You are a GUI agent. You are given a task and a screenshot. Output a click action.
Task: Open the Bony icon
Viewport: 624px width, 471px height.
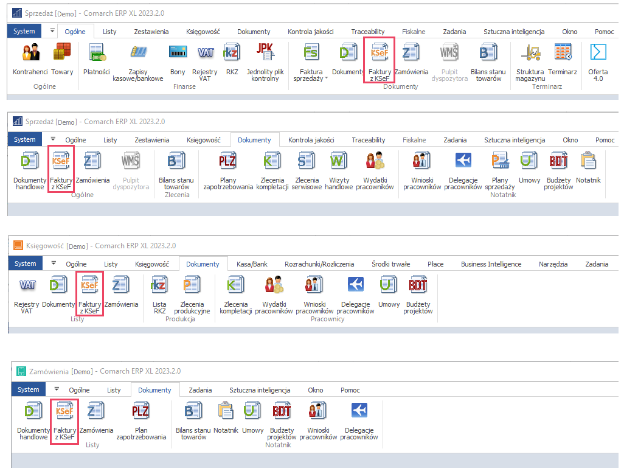pos(178,60)
